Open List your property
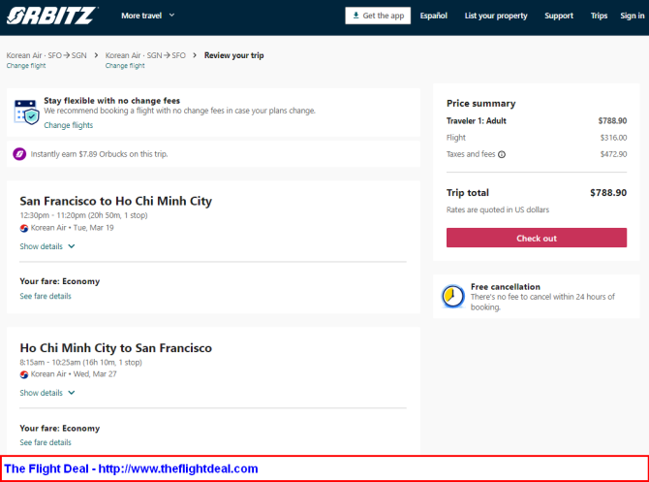Viewport: 649px width, 482px height. tap(496, 16)
